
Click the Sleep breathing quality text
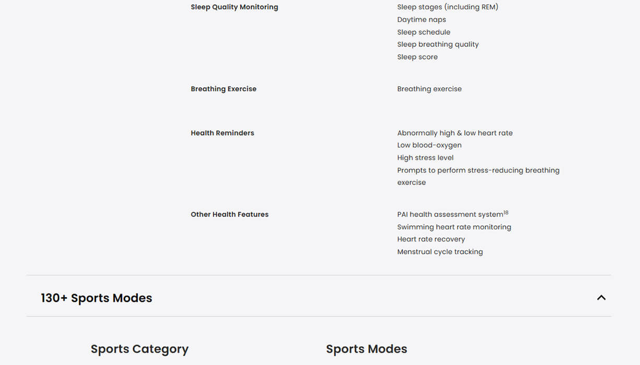click(437, 44)
